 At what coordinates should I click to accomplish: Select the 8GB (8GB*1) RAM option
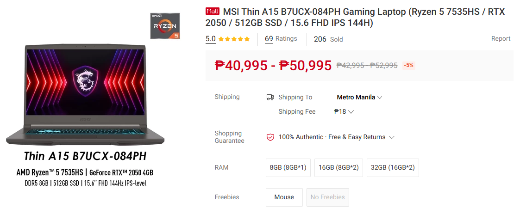[x=288, y=168]
